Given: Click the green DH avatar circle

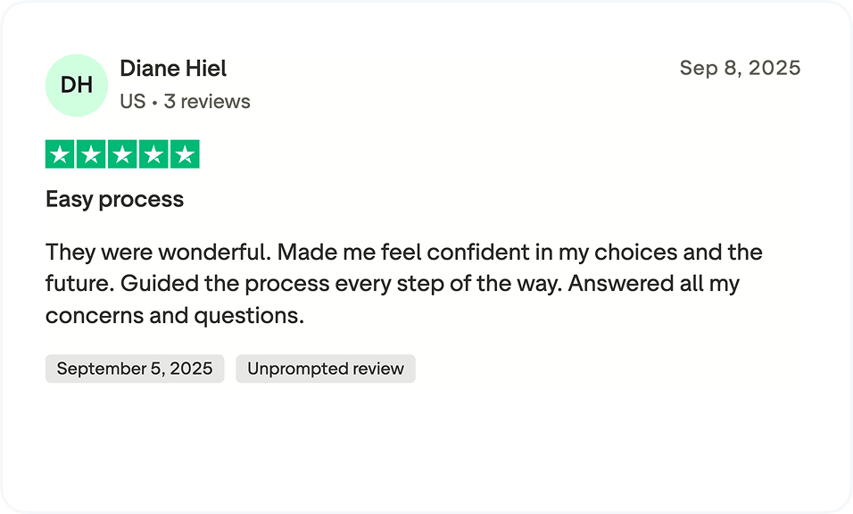Looking at the screenshot, I should pyautogui.click(x=77, y=85).
